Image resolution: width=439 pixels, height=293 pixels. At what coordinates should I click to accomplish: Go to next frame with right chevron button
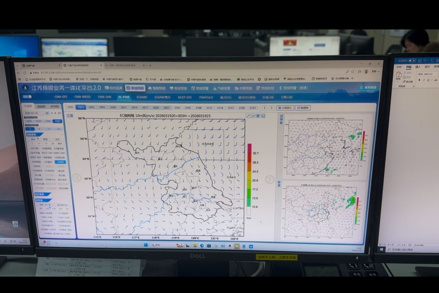click(x=271, y=108)
